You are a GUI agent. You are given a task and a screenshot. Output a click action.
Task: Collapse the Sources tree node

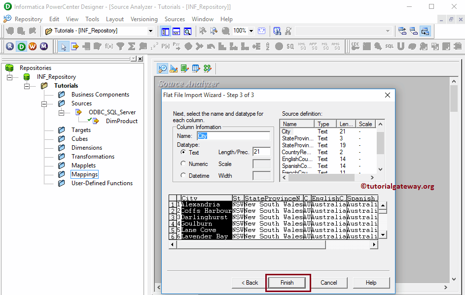click(44, 104)
